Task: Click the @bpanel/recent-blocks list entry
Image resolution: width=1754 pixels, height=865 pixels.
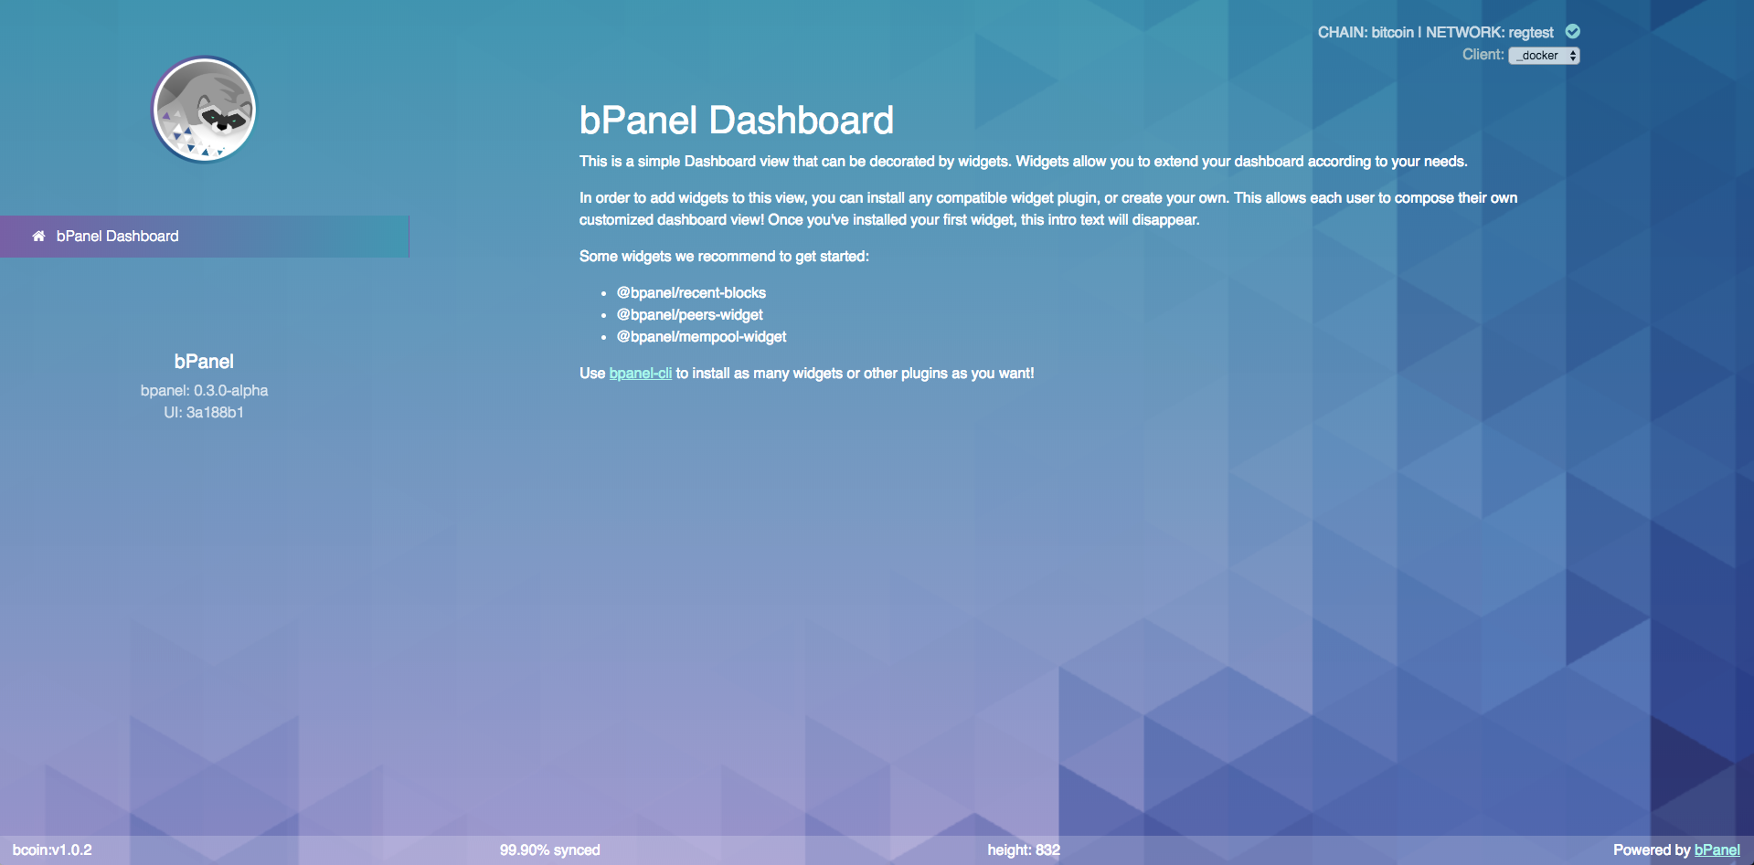Action: pos(690,293)
